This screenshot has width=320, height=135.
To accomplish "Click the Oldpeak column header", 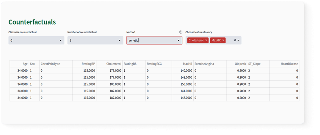I will pyautogui.click(x=237, y=64).
